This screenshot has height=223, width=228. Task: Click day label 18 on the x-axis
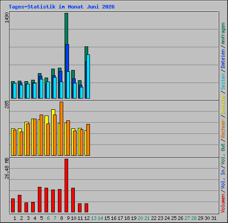pos(127,218)
